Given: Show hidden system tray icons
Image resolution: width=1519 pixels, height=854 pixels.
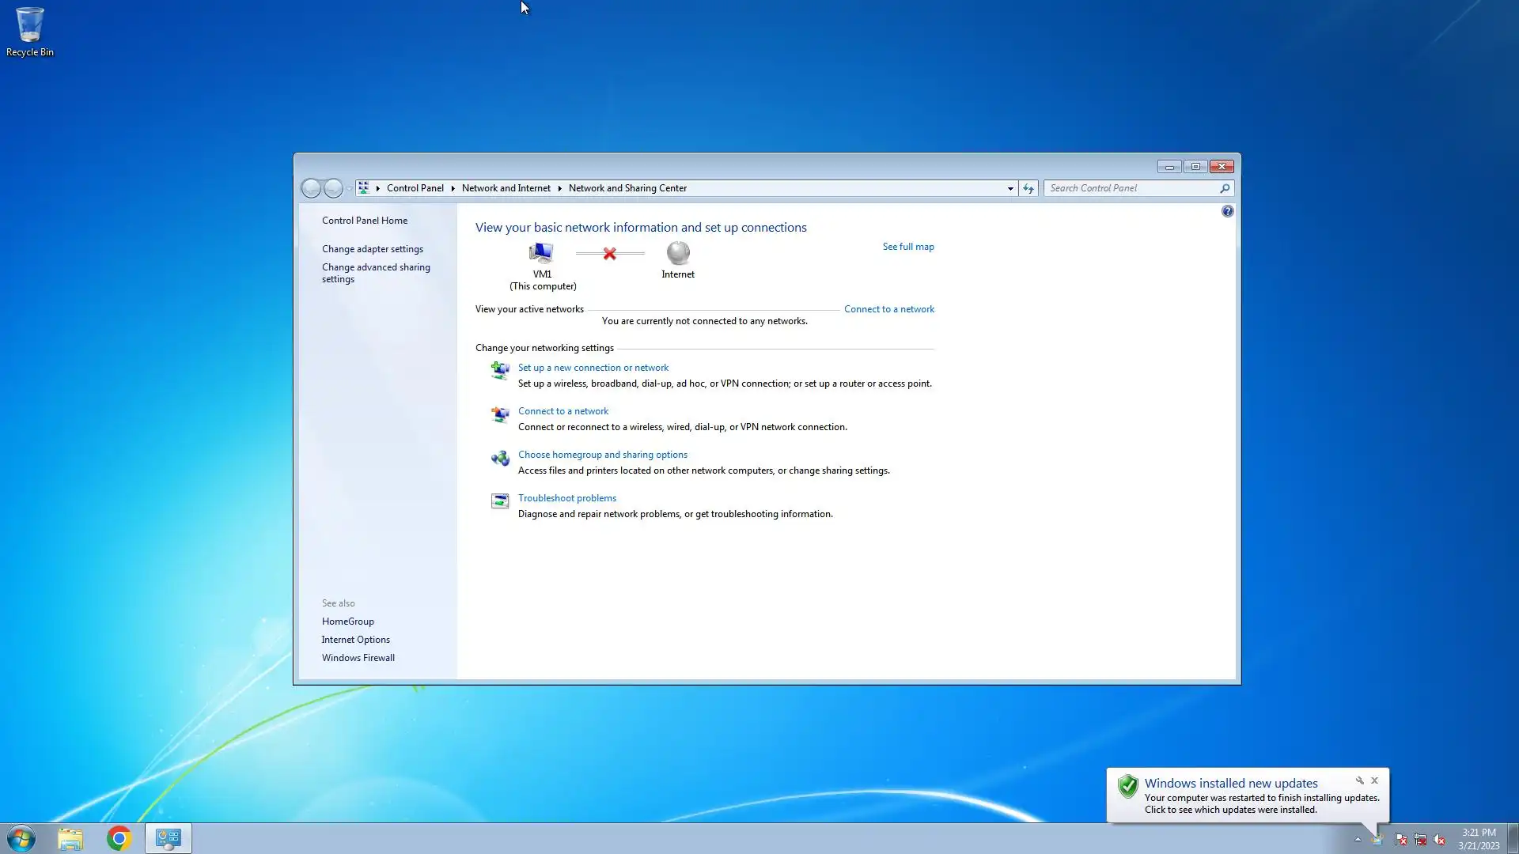Looking at the screenshot, I should point(1358,839).
